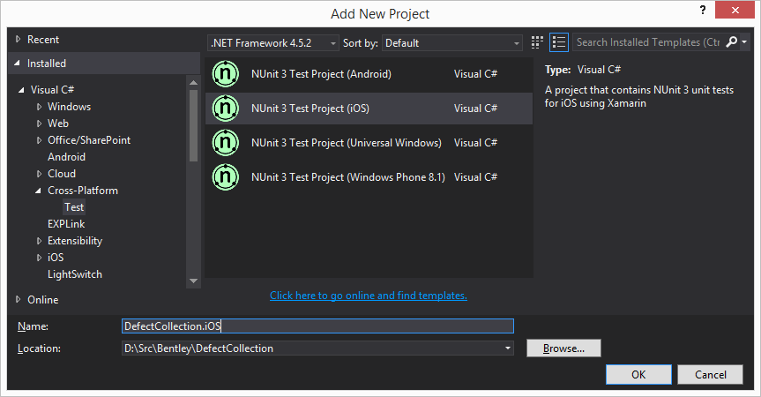This screenshot has width=761, height=397.
Task: Close the Add New Project dialog
Action: pos(735,10)
